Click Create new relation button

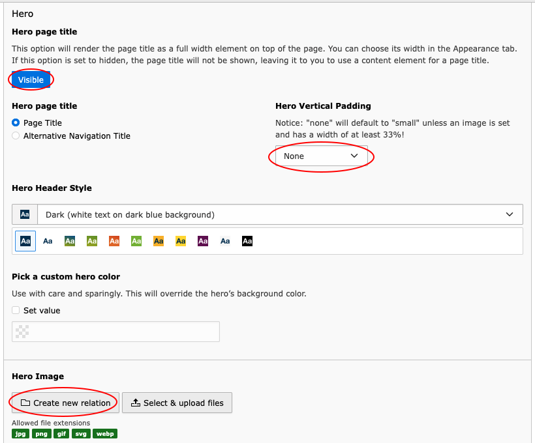coord(65,403)
